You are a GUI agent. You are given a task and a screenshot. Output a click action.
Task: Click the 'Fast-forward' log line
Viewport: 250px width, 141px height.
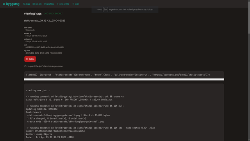[x=34, y=112]
